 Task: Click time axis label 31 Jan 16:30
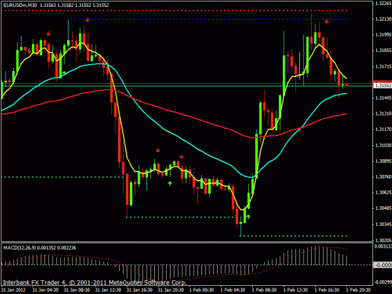point(139,290)
